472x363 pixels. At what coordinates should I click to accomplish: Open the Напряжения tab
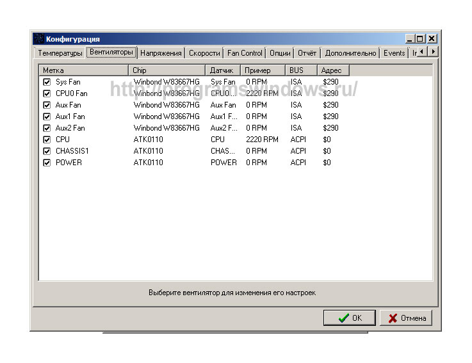pyautogui.click(x=161, y=53)
